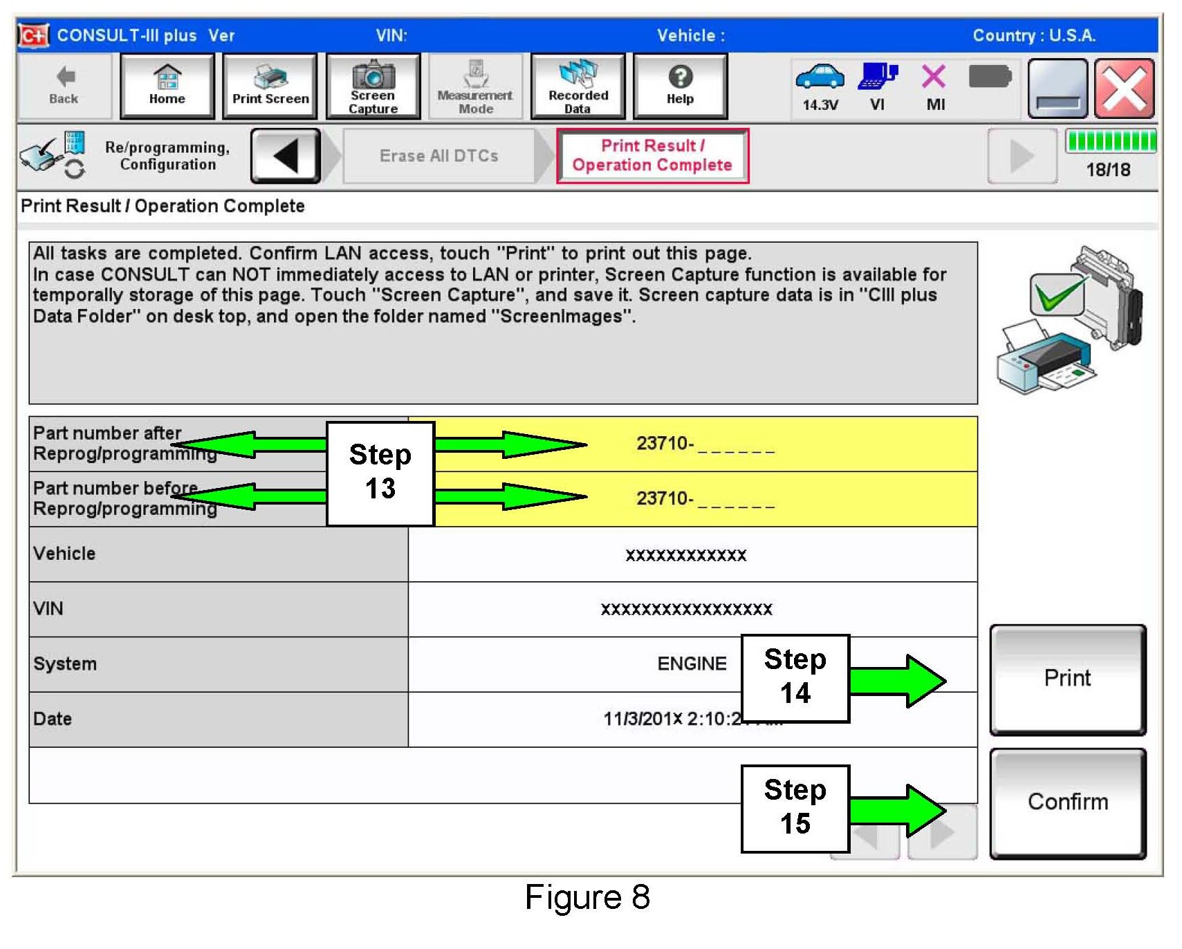This screenshot has width=1182, height=949.
Task: Select Print Result / Operation Complete step
Action: click(652, 156)
